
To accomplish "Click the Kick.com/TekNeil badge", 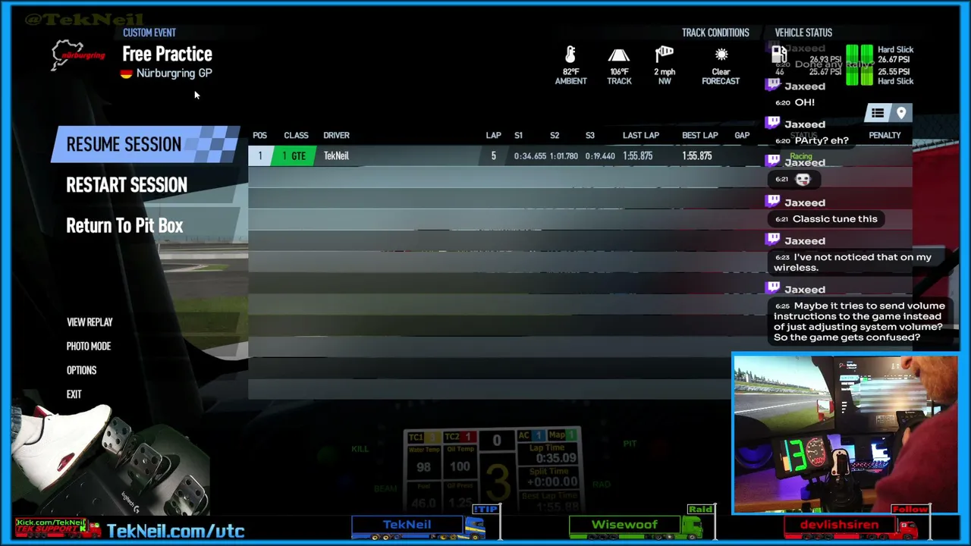I will 58,526.
